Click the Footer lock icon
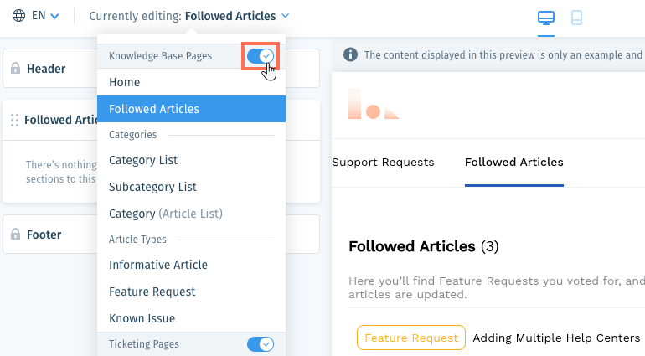The width and height of the screenshot is (645, 356). pyautogui.click(x=15, y=234)
